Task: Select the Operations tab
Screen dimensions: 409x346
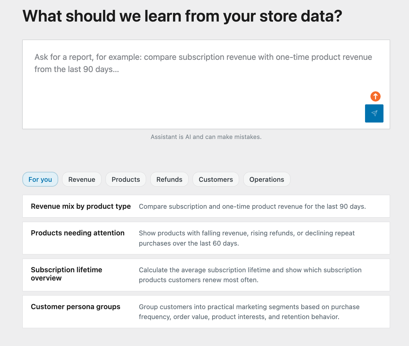Action: (267, 179)
